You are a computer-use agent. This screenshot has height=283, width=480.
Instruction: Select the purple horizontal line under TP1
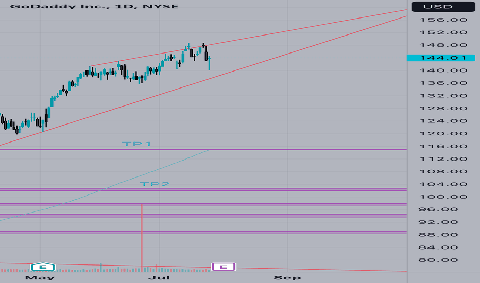pos(203,149)
